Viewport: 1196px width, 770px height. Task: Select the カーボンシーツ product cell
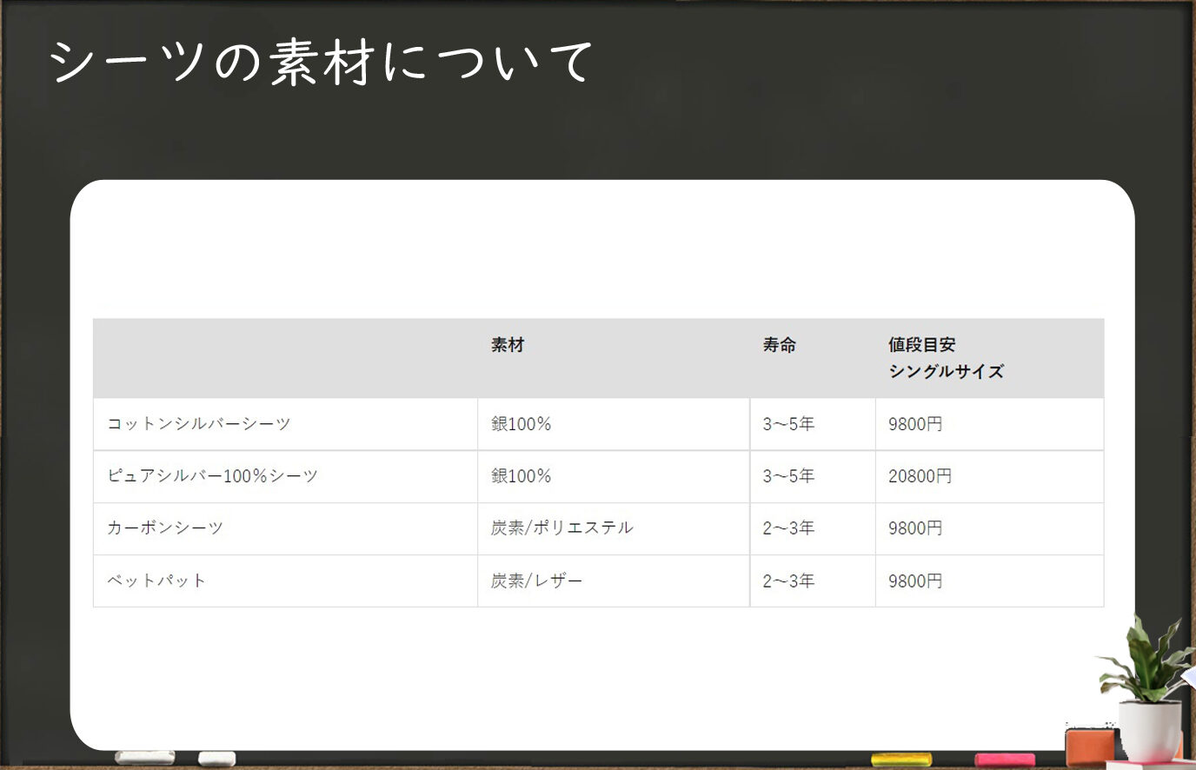click(165, 528)
